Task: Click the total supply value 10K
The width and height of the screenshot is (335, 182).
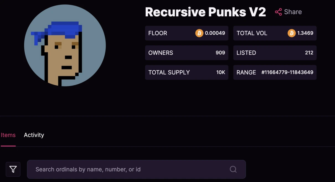Action: 221,73
